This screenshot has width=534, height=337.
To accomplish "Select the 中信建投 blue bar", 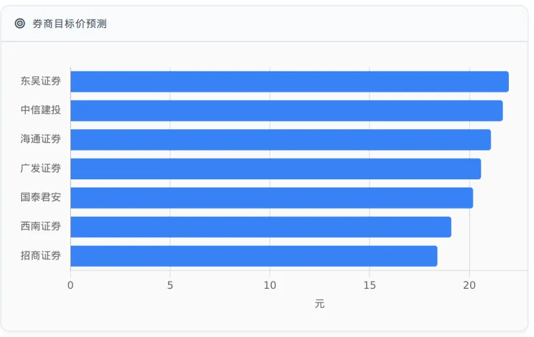I will click(286, 111).
